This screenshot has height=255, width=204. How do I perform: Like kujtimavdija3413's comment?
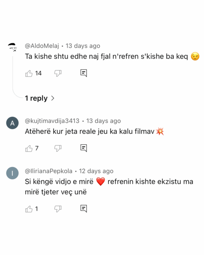coord(29,148)
